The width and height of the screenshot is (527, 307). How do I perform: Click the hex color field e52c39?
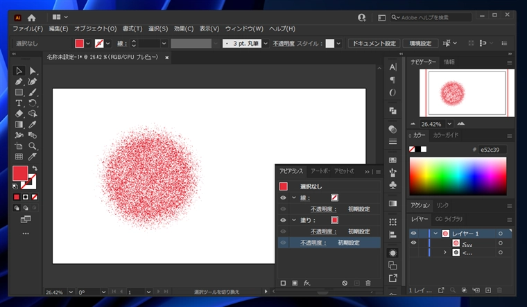[x=492, y=150]
